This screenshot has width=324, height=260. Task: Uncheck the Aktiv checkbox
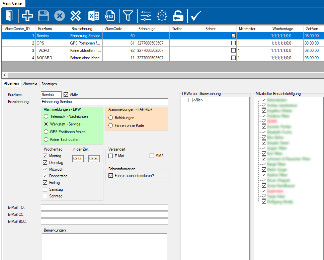(x=66, y=95)
